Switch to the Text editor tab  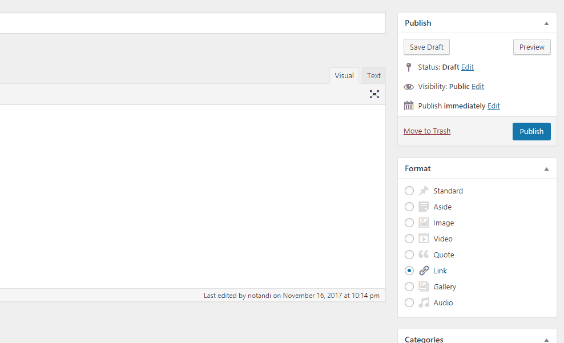pyautogui.click(x=374, y=76)
